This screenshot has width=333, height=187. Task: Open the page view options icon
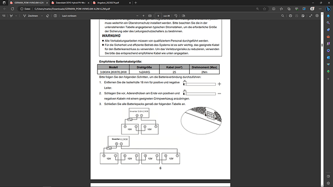click(x=183, y=16)
